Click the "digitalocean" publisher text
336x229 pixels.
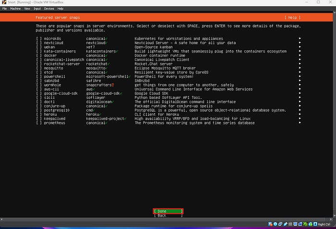99,102
